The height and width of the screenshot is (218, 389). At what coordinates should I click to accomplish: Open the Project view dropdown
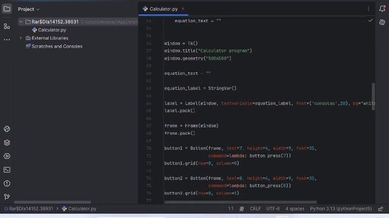click(x=29, y=9)
